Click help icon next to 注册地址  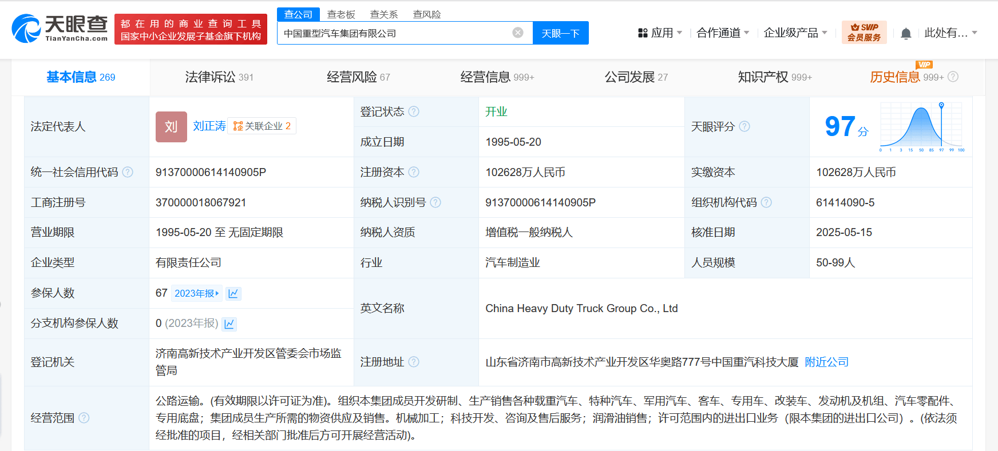414,362
